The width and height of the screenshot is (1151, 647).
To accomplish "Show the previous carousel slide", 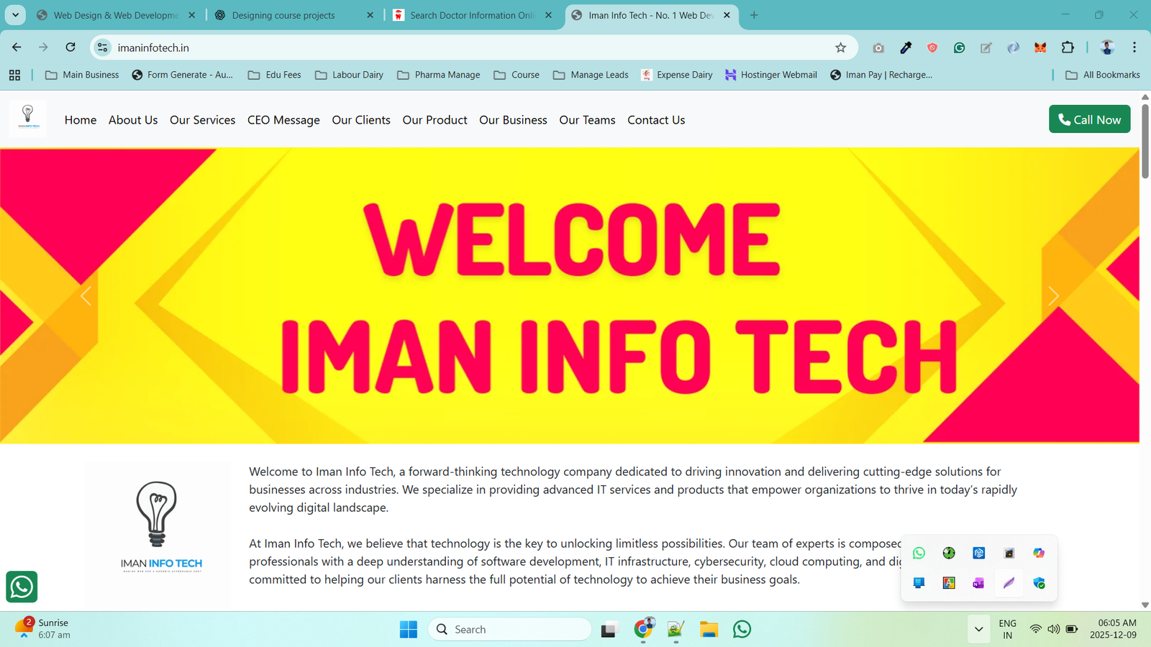I will tap(86, 296).
